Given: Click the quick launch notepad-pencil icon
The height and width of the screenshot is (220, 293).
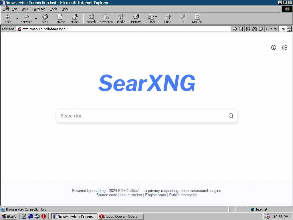Looking at the screenshot, I should coord(24,217).
